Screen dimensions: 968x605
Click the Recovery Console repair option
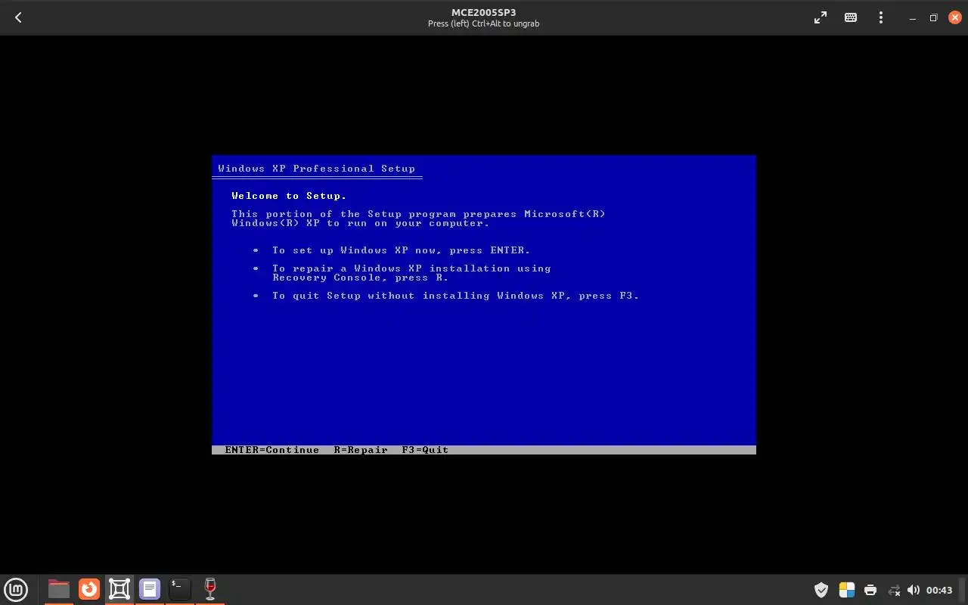click(411, 273)
